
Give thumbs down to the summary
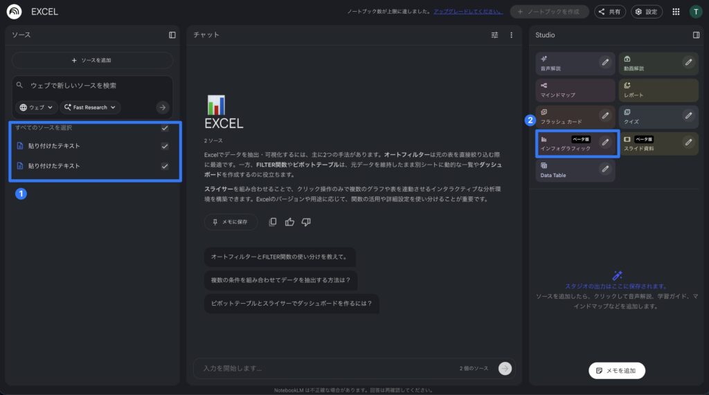(x=306, y=222)
